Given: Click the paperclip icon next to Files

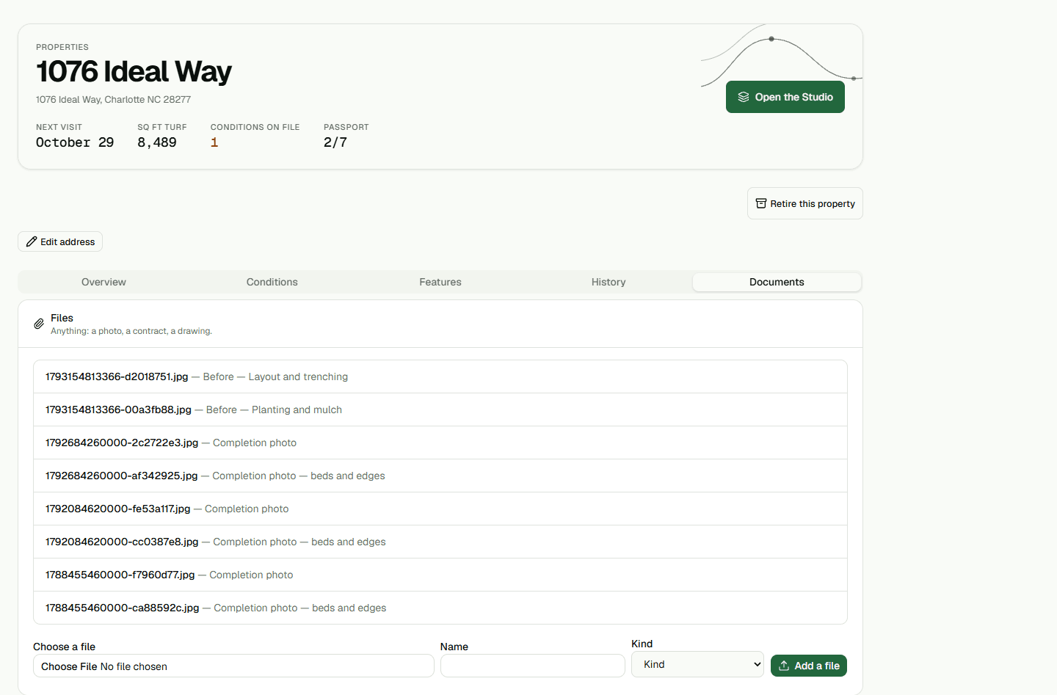Looking at the screenshot, I should click(39, 324).
